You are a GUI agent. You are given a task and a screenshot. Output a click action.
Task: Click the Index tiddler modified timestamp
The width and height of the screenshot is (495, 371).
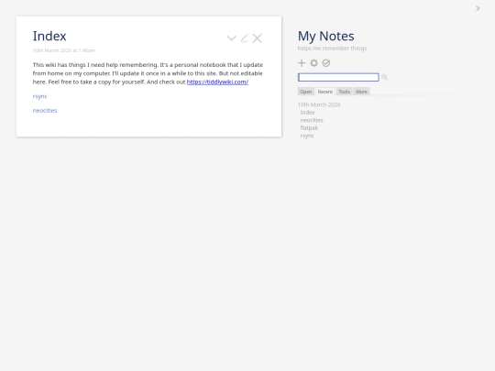tap(64, 50)
